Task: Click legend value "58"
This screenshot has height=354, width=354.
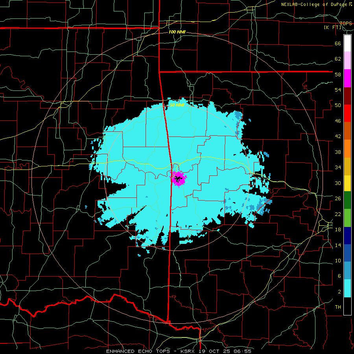Action: (338, 74)
